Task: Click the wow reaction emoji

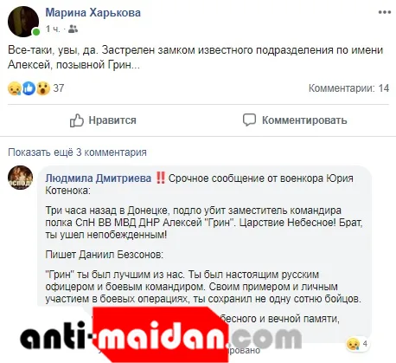Action: [43, 88]
